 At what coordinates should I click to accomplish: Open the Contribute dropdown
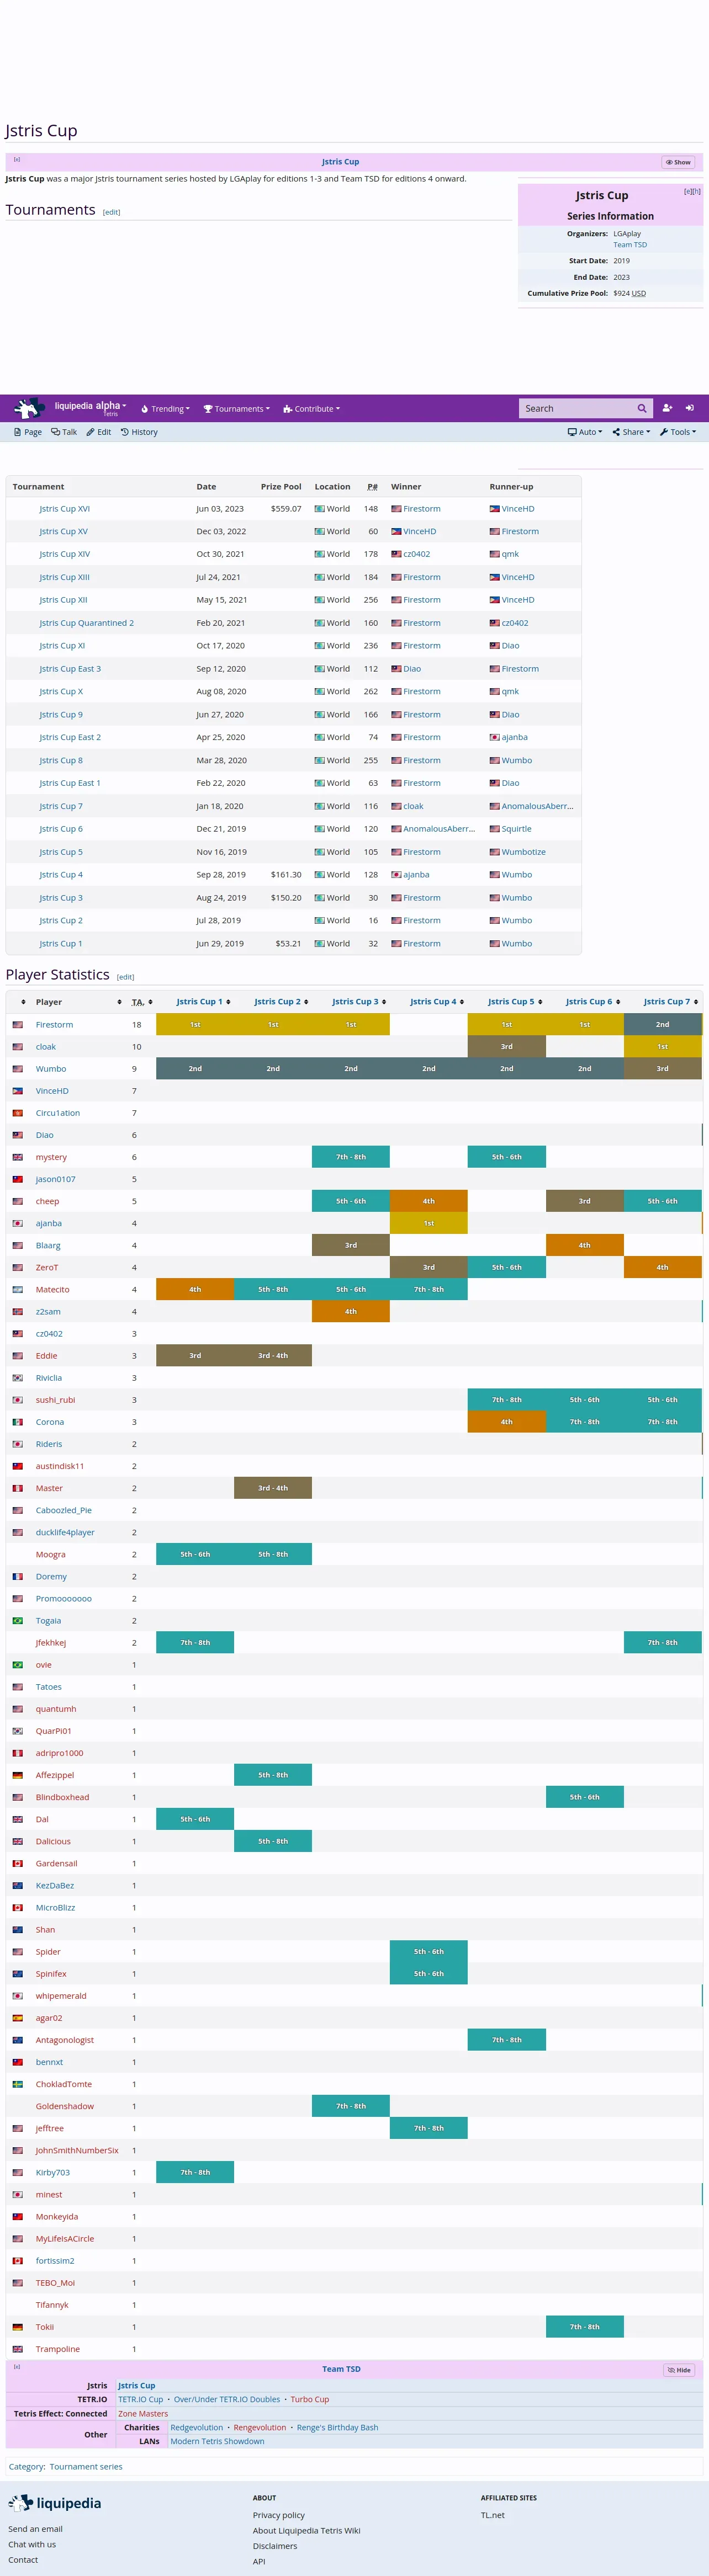tap(311, 409)
